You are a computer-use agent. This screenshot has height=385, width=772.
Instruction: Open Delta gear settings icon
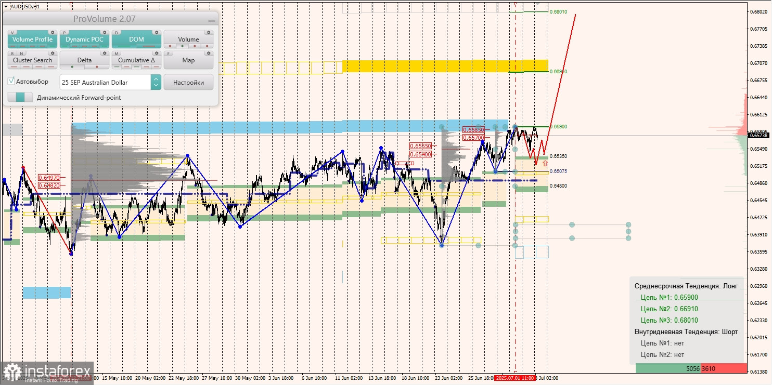105,53
